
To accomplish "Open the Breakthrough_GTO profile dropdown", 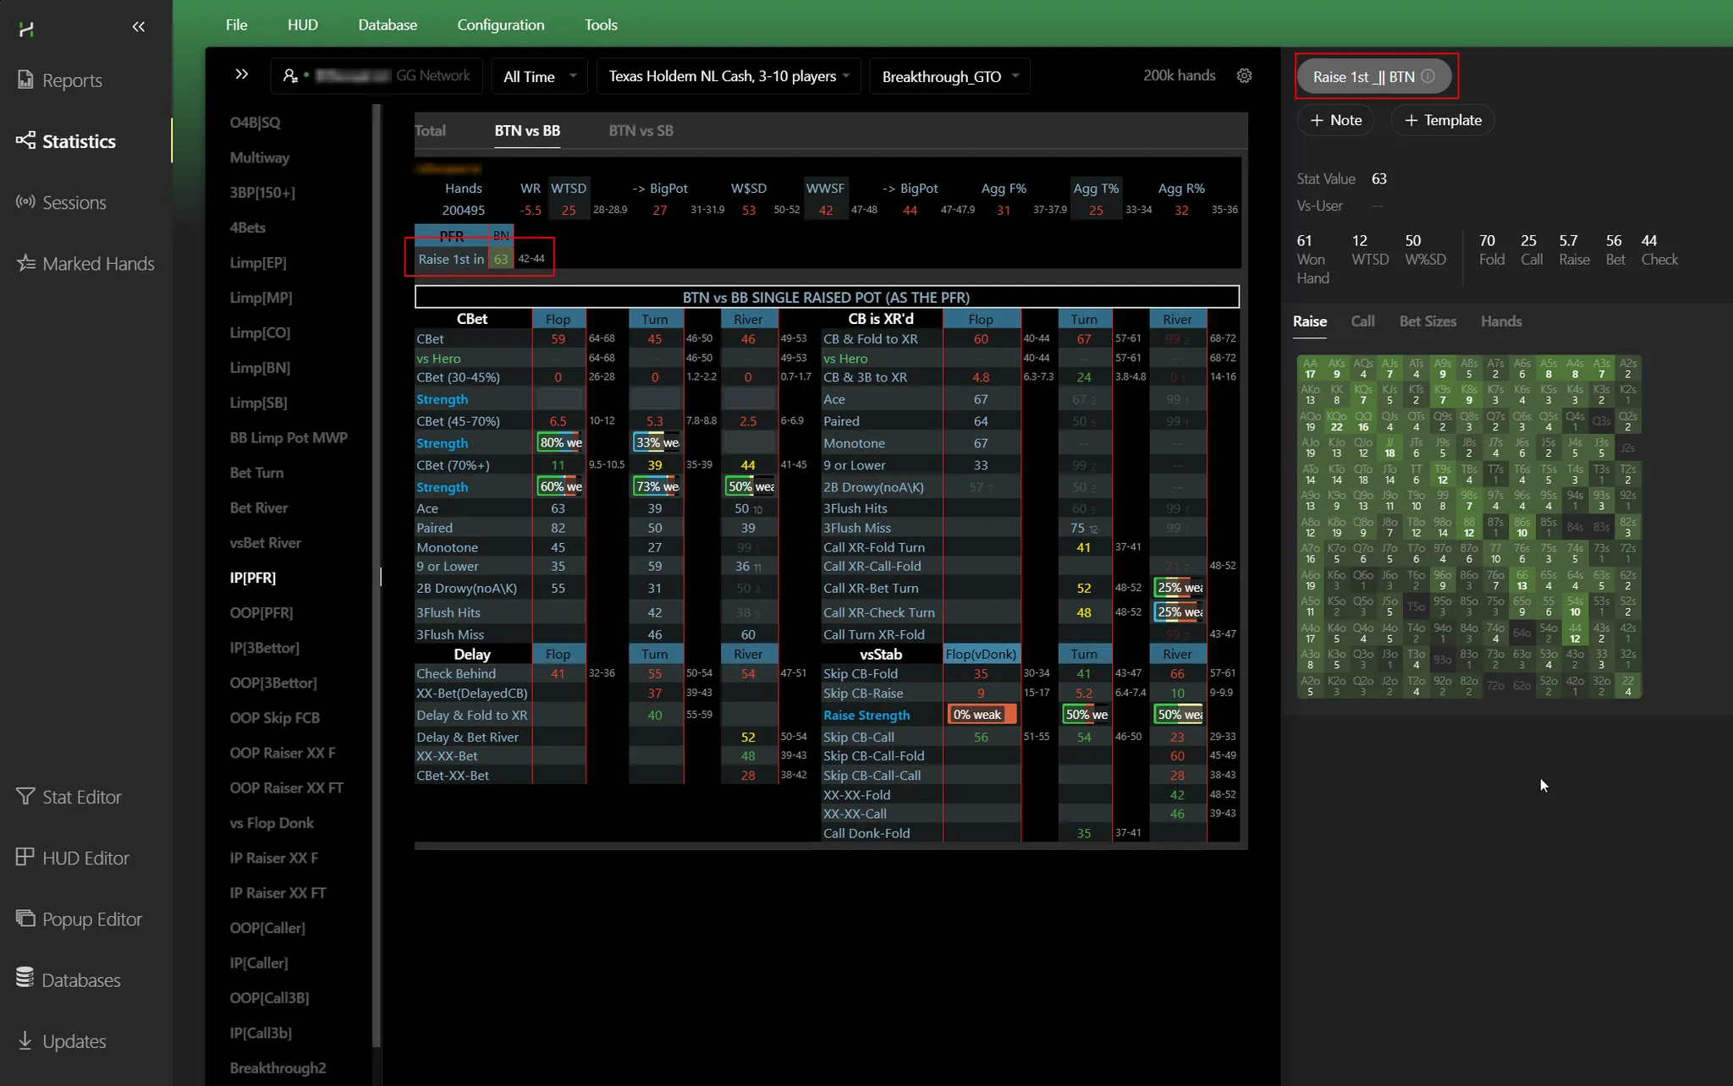I will point(949,76).
